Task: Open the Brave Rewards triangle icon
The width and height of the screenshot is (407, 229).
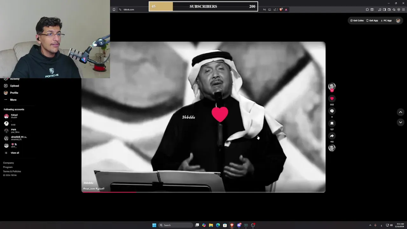Action: tap(286, 10)
